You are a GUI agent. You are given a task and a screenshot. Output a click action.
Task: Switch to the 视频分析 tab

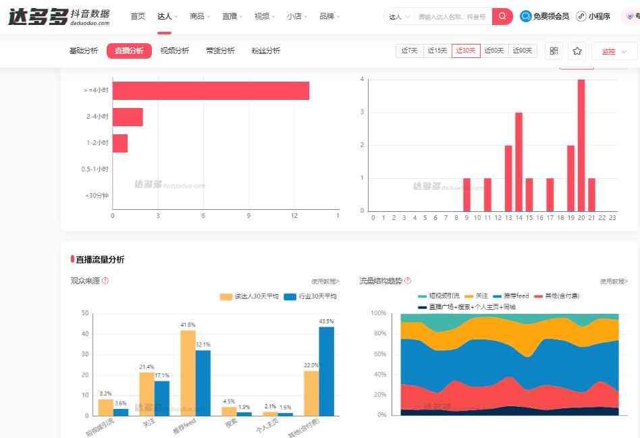[174, 51]
